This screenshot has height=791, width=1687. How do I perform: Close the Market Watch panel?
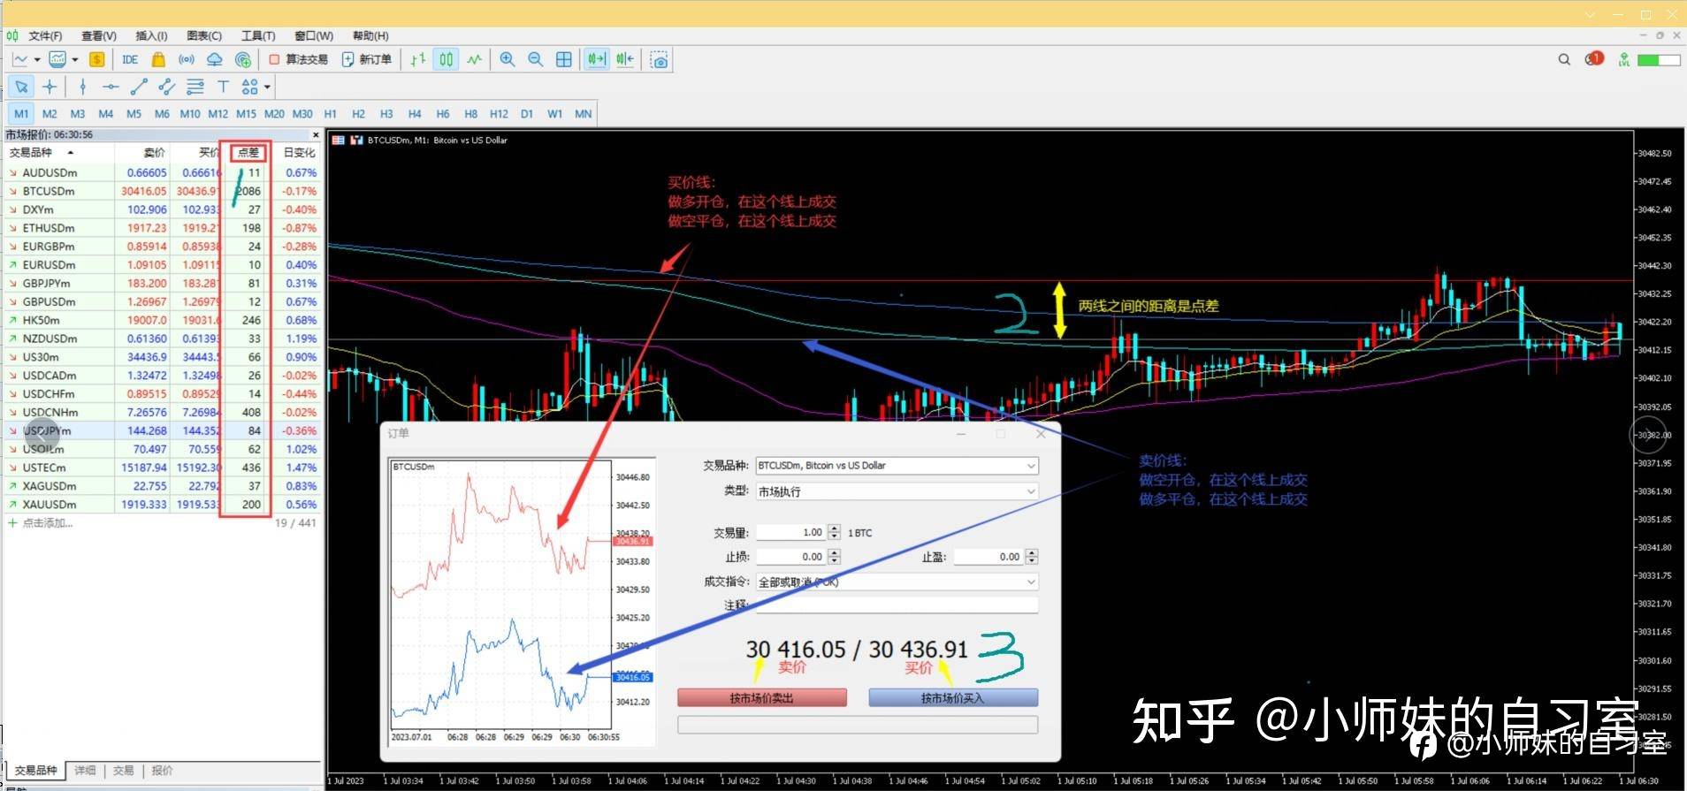316,134
